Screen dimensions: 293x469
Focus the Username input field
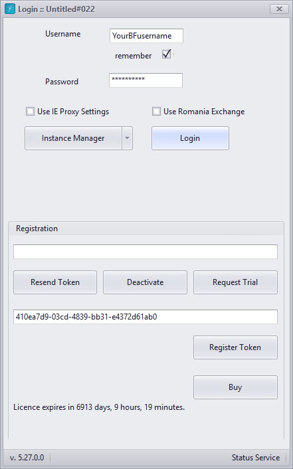click(x=146, y=36)
